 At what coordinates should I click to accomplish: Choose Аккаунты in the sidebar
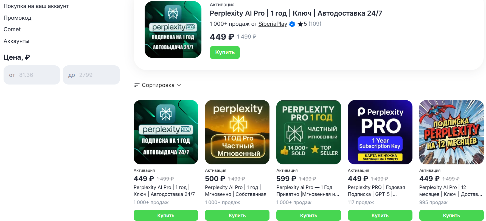16,41
